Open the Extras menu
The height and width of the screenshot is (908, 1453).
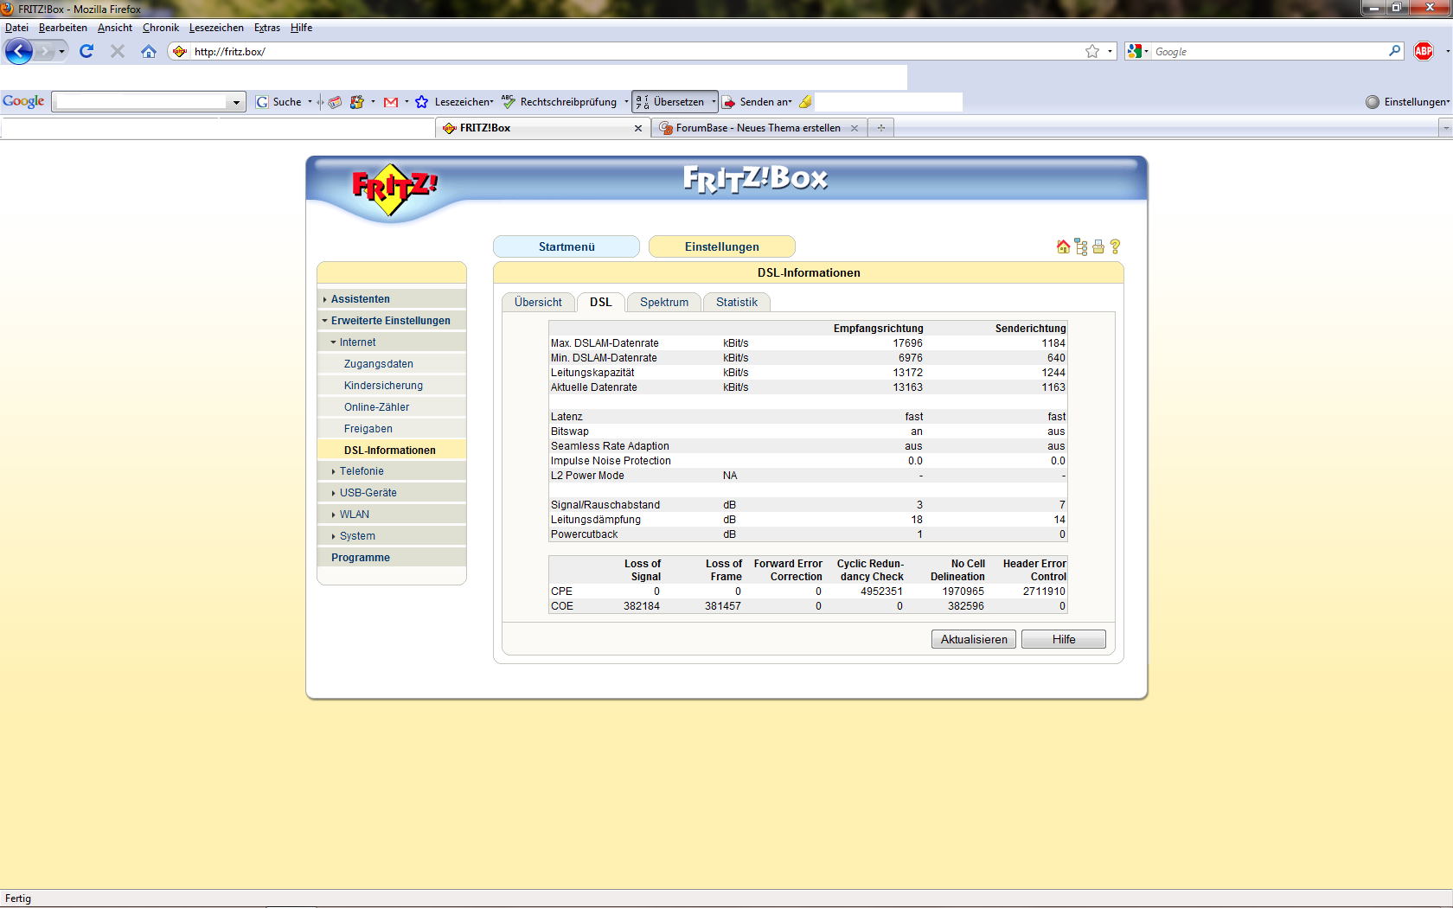pos(266,28)
